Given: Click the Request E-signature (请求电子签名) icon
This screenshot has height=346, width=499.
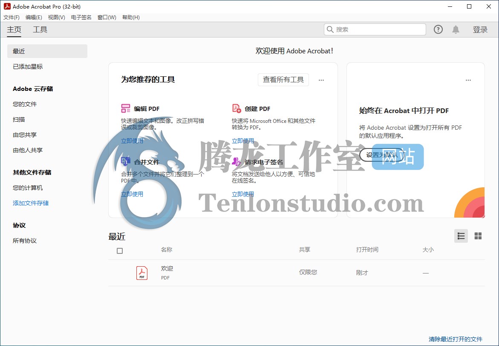Looking at the screenshot, I should click(236, 162).
